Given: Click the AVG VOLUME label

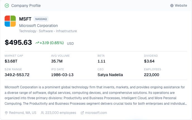Looking at the screenshot, I should [60, 56].
